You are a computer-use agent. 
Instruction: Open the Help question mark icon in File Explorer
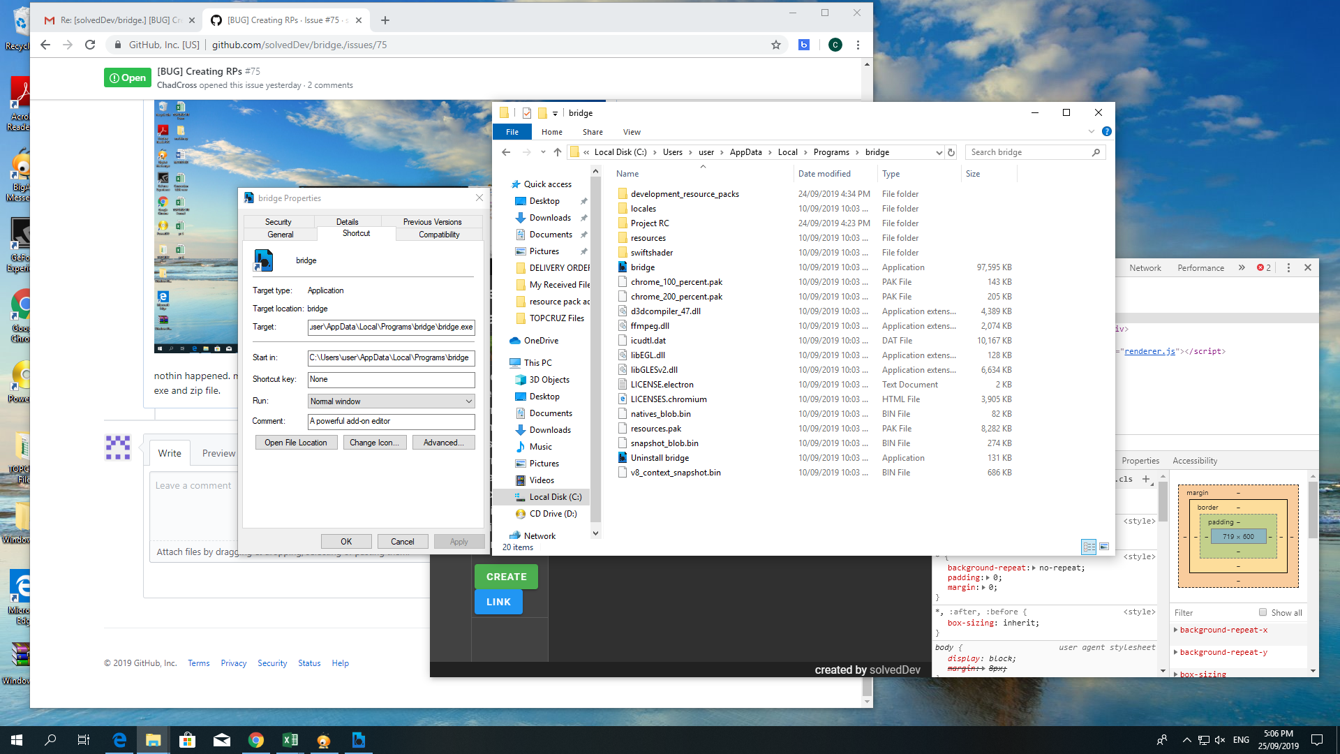pos(1107,131)
